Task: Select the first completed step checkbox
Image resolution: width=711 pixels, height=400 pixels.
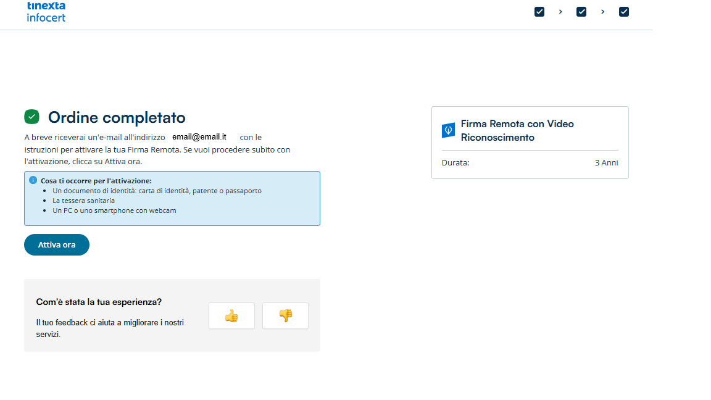Action: [539, 12]
